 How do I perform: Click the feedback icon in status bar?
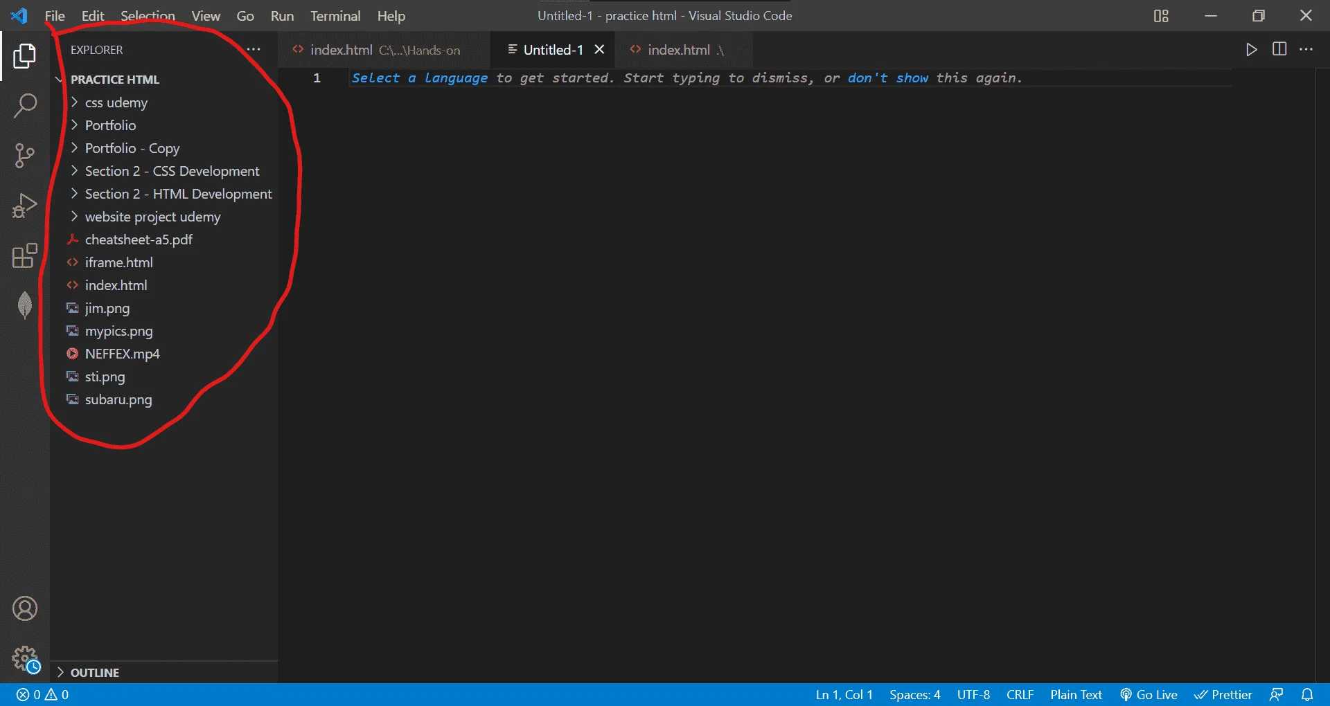point(1276,694)
